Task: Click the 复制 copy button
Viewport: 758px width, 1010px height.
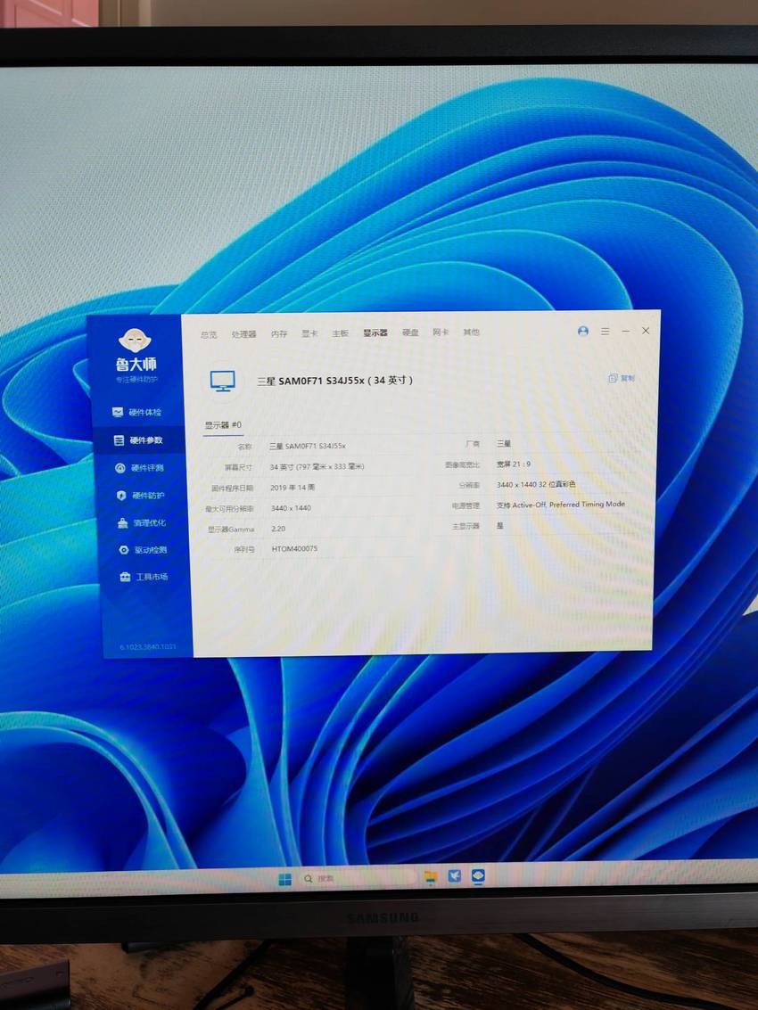Action: coord(622,378)
